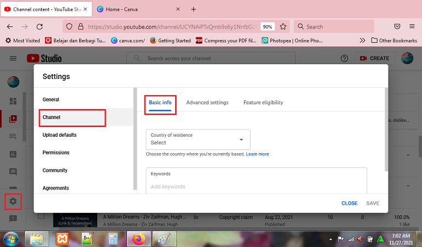
Task: Open the Windows Start menu
Action: pyautogui.click(x=12, y=239)
